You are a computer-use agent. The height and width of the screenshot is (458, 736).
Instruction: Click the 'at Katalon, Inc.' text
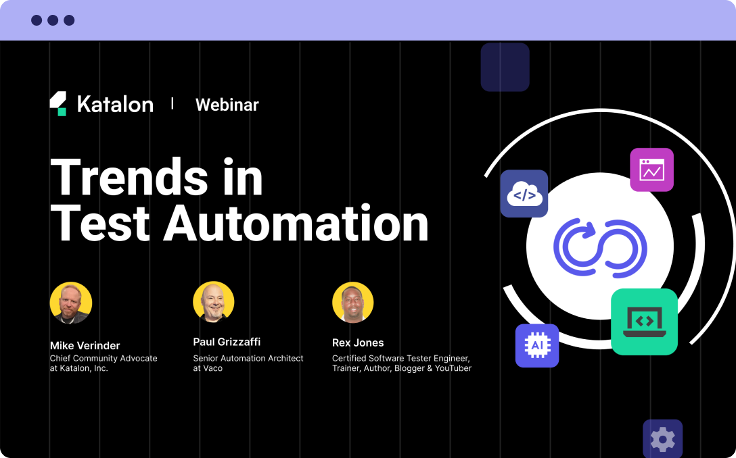79,368
